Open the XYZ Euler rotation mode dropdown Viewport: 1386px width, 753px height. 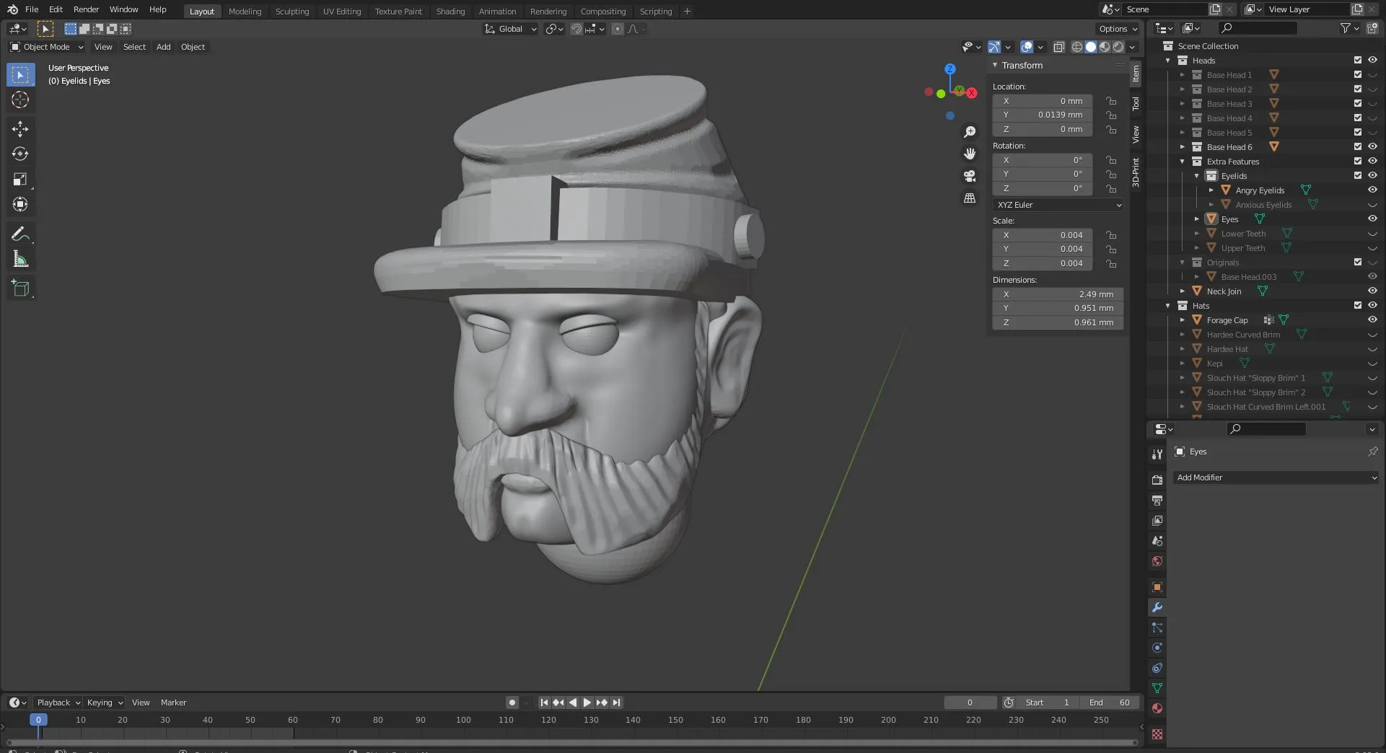[x=1058, y=205]
